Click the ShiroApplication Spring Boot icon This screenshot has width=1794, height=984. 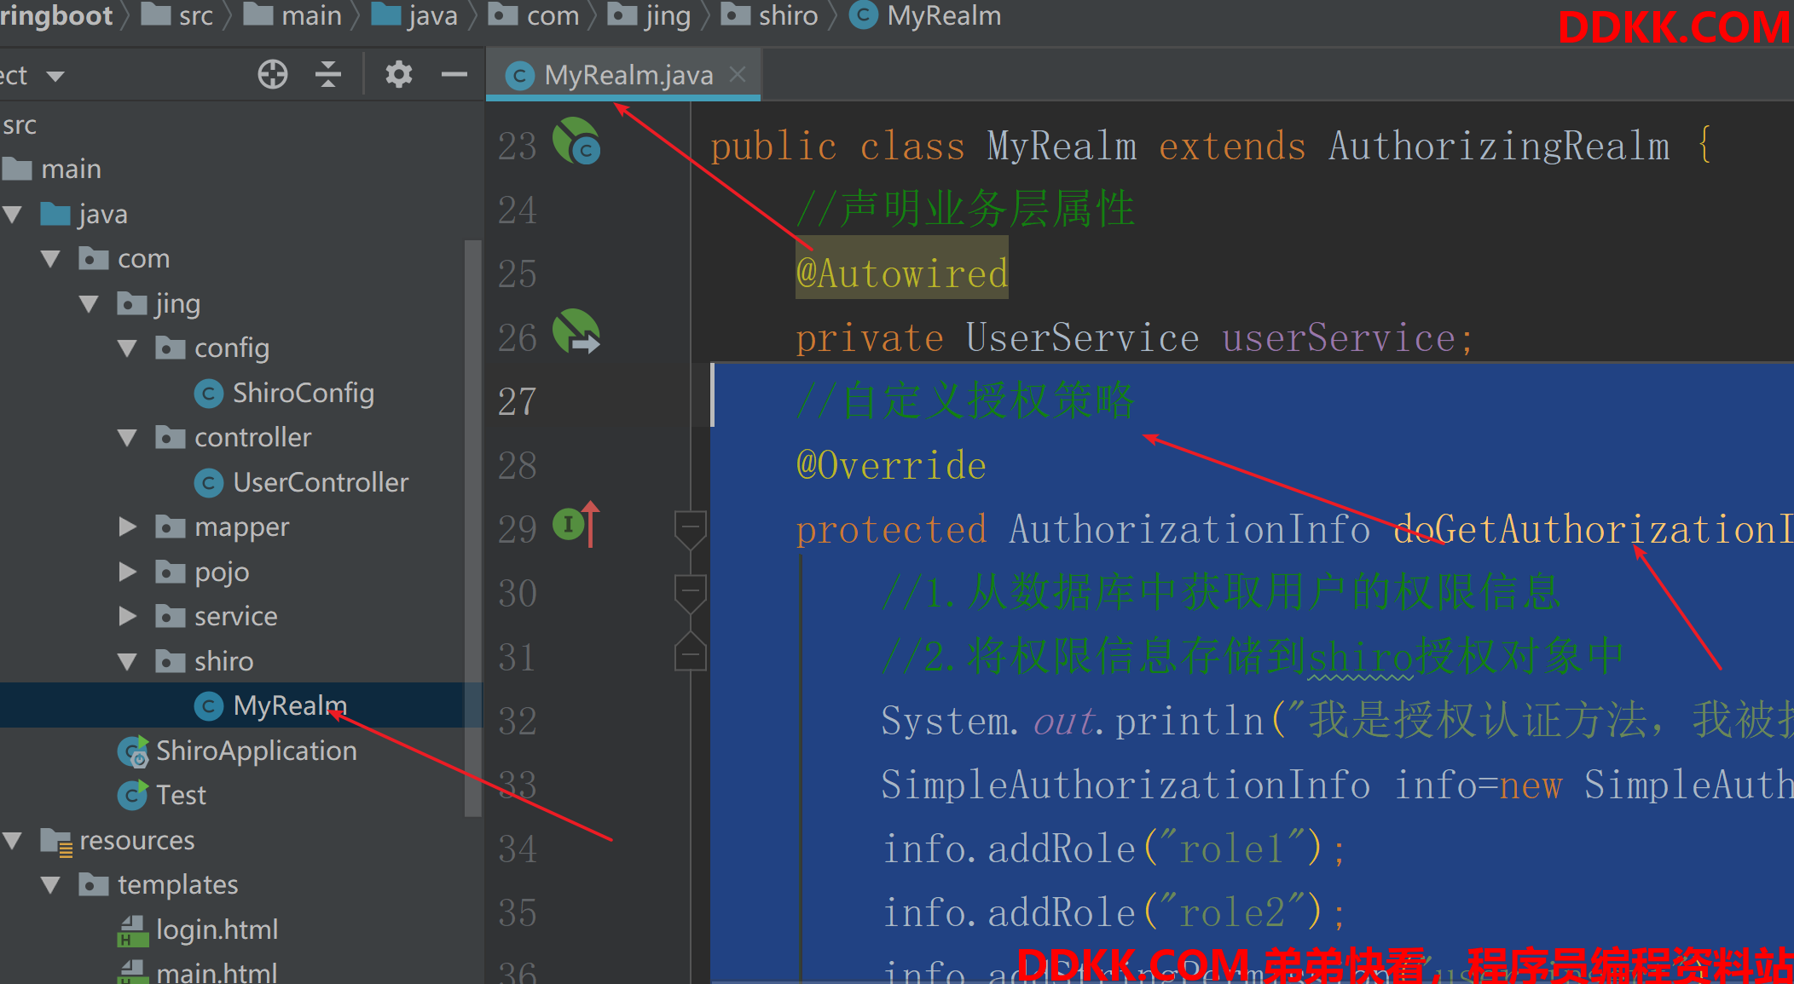pyautogui.click(x=133, y=751)
